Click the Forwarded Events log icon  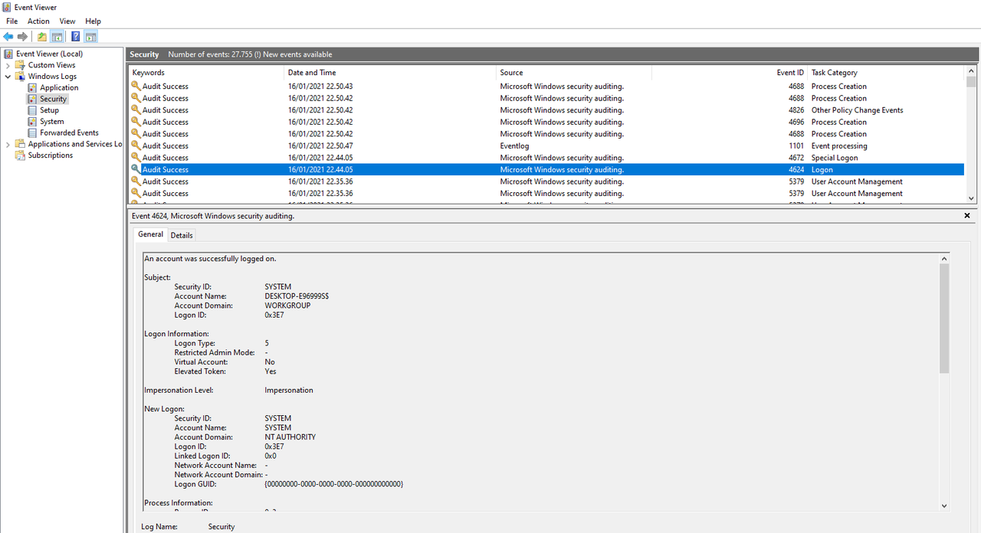click(x=32, y=132)
